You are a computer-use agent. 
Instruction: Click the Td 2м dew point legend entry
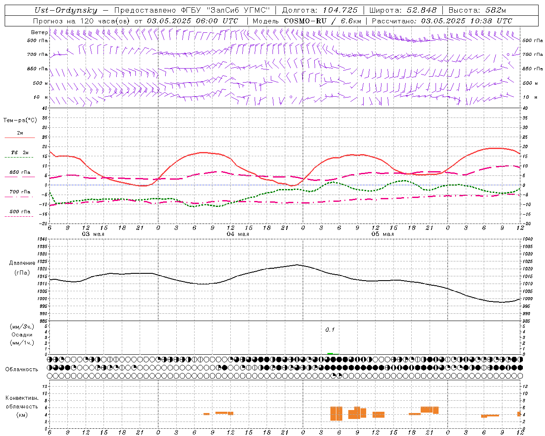(x=20, y=152)
